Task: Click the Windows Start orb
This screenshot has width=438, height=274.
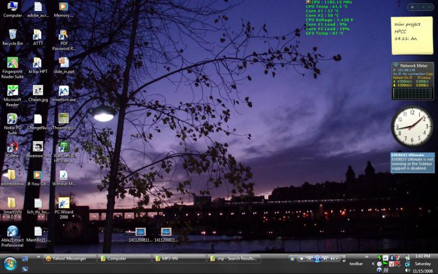Action: pos(10,264)
